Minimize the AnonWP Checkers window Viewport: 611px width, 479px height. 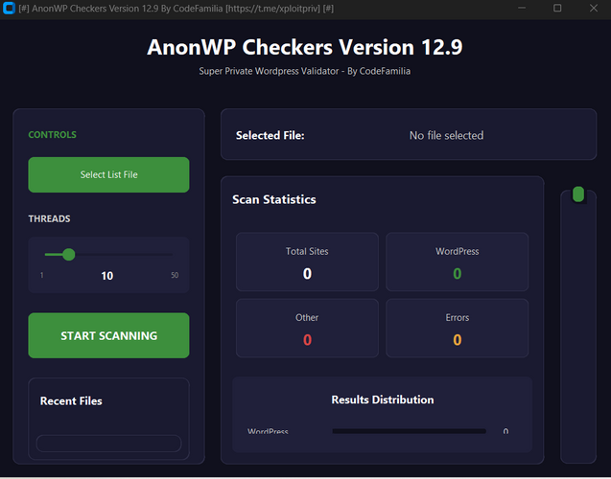(522, 8)
